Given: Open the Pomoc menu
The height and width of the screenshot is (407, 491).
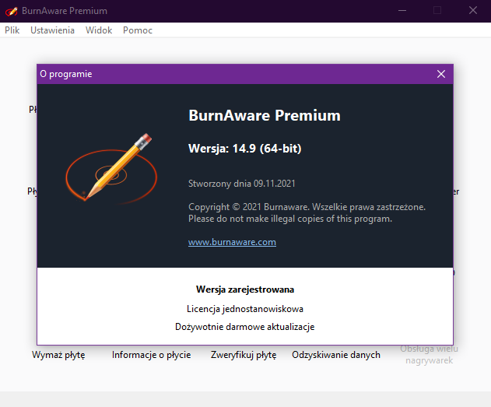Looking at the screenshot, I should click(x=138, y=30).
